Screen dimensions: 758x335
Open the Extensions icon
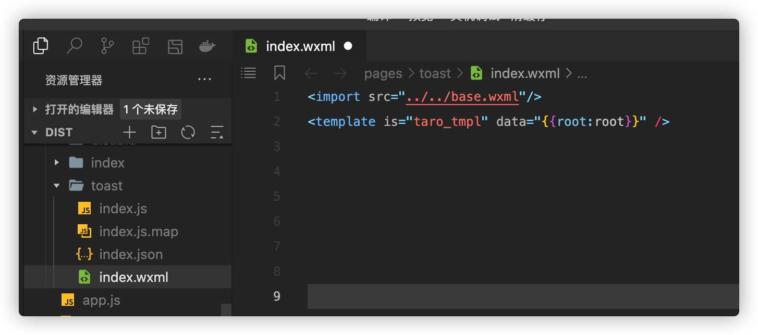coord(141,46)
